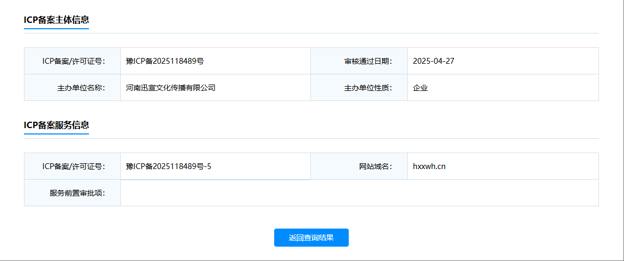Click the 审核通过日期 label
Screen dimensions: 624x261
(368, 61)
